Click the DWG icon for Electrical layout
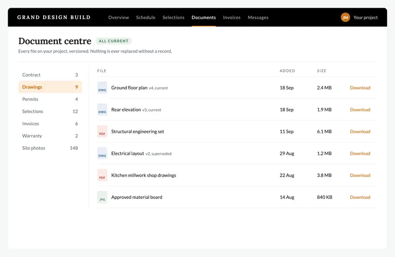This screenshot has width=395, height=257. [x=102, y=153]
